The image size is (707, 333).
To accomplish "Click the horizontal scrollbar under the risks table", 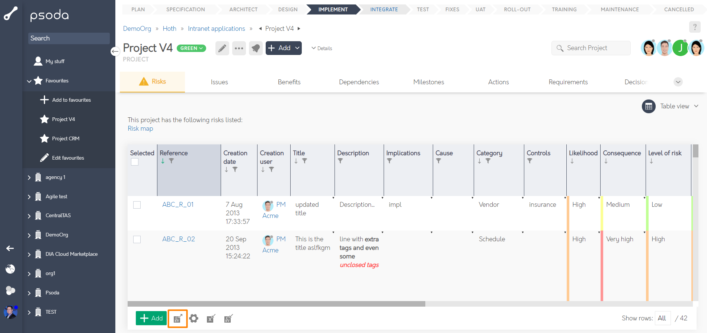I will 276,304.
